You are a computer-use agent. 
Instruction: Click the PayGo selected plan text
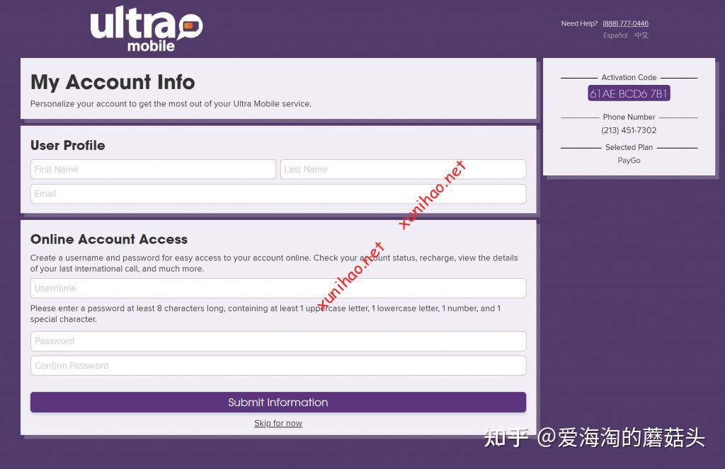(x=629, y=161)
